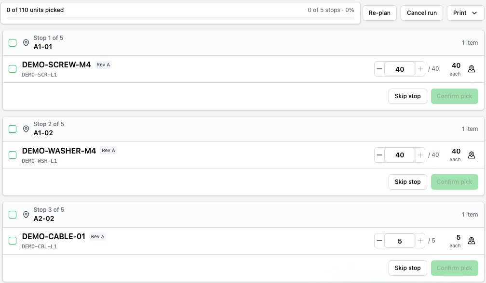
Task: Increase the DEMO-SCREW-M4 quantity with plus
Action: tap(420, 69)
